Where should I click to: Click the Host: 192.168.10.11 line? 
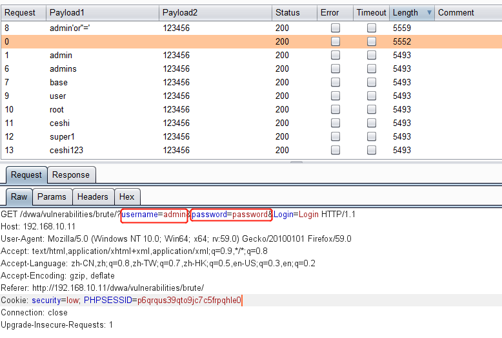[38, 226]
